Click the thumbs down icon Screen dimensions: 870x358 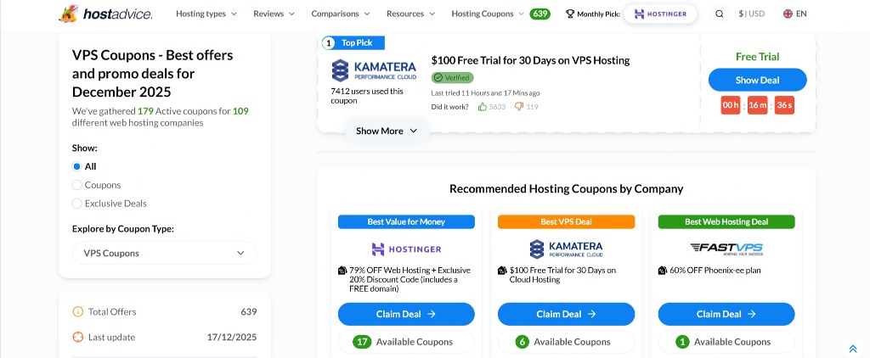(x=518, y=107)
